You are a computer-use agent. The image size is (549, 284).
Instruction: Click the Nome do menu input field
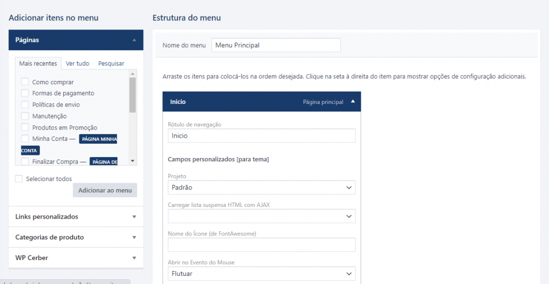click(x=276, y=45)
